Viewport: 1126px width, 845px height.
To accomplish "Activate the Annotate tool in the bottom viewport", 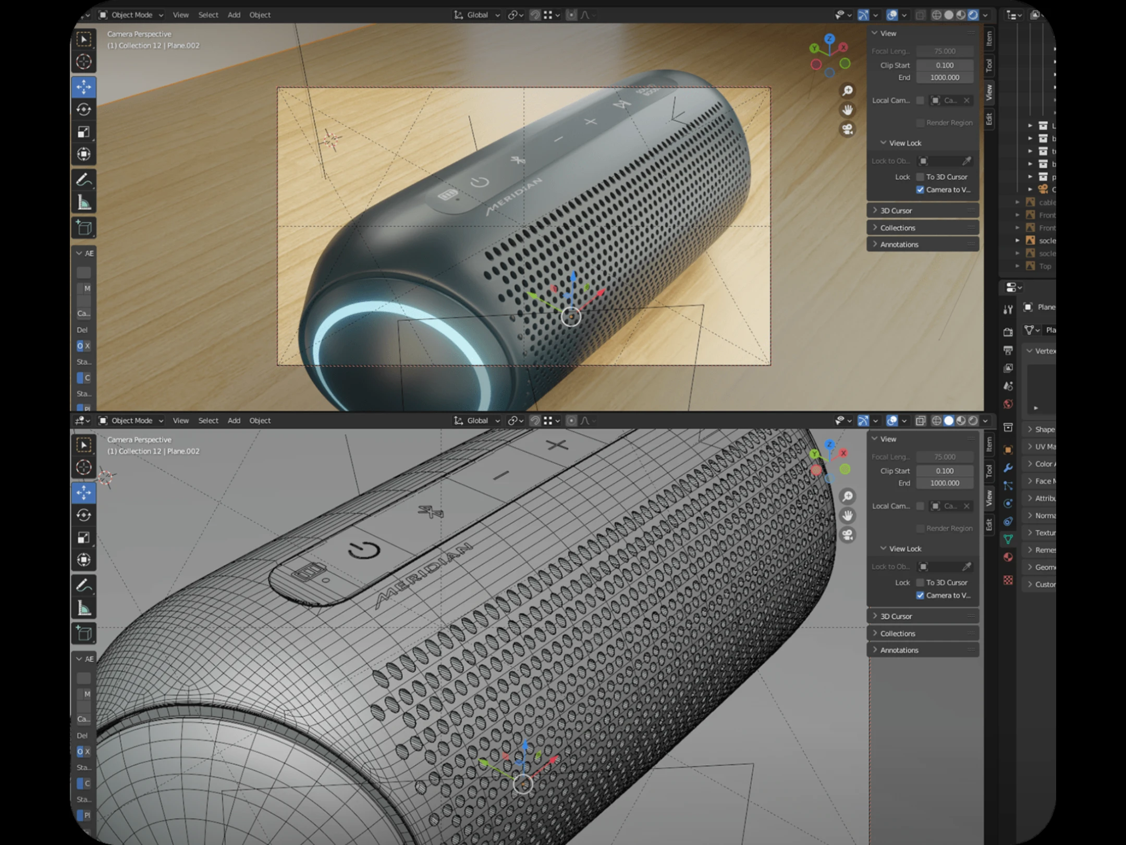I will click(83, 586).
